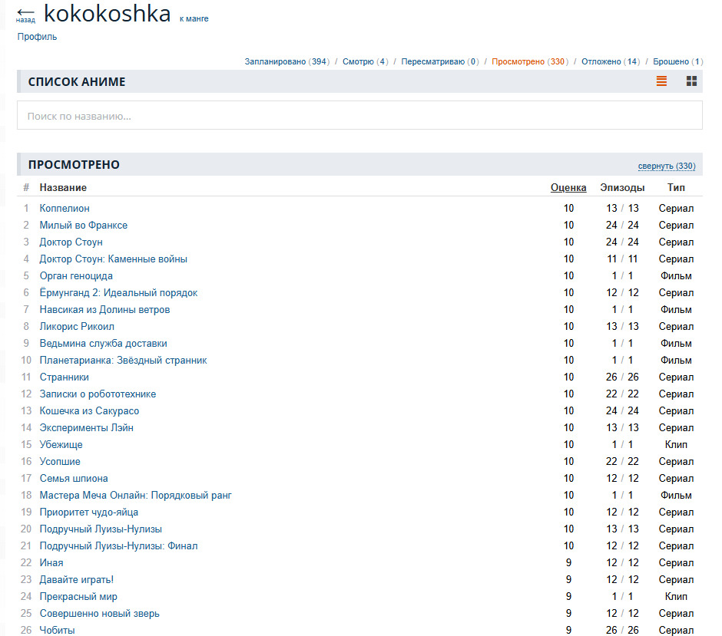Collapse the Просмотрено list section
This screenshot has height=636, width=722.
point(666,166)
